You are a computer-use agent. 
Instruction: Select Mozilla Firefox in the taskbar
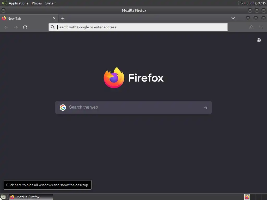tap(31, 197)
